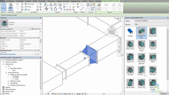The height and width of the screenshot is (95, 169).
Task: Expand the Domovní instalace node
Action: point(3,62)
